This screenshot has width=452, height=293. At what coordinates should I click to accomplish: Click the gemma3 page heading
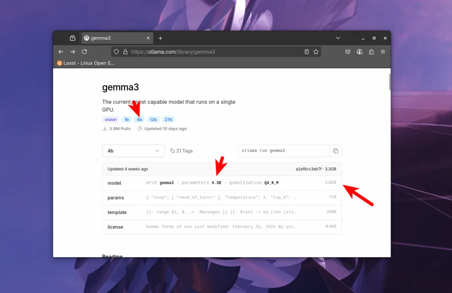(121, 87)
